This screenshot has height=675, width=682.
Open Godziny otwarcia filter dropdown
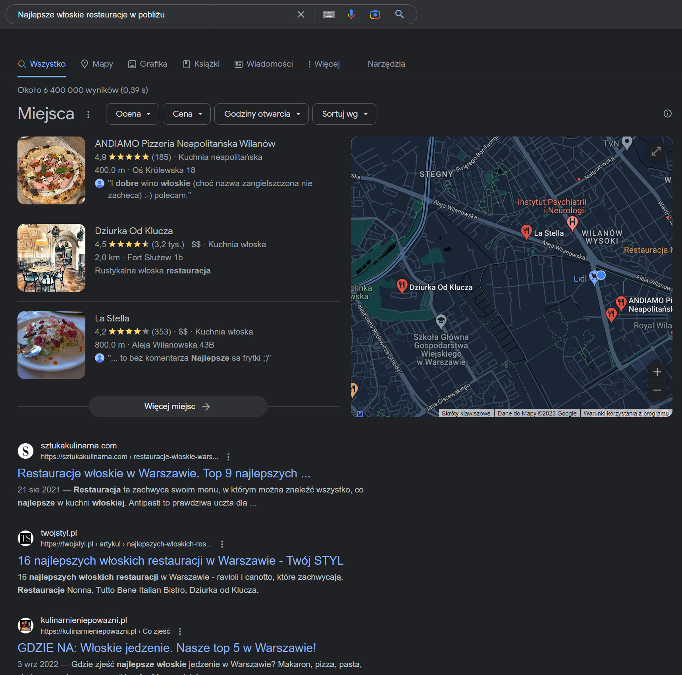pos(262,114)
